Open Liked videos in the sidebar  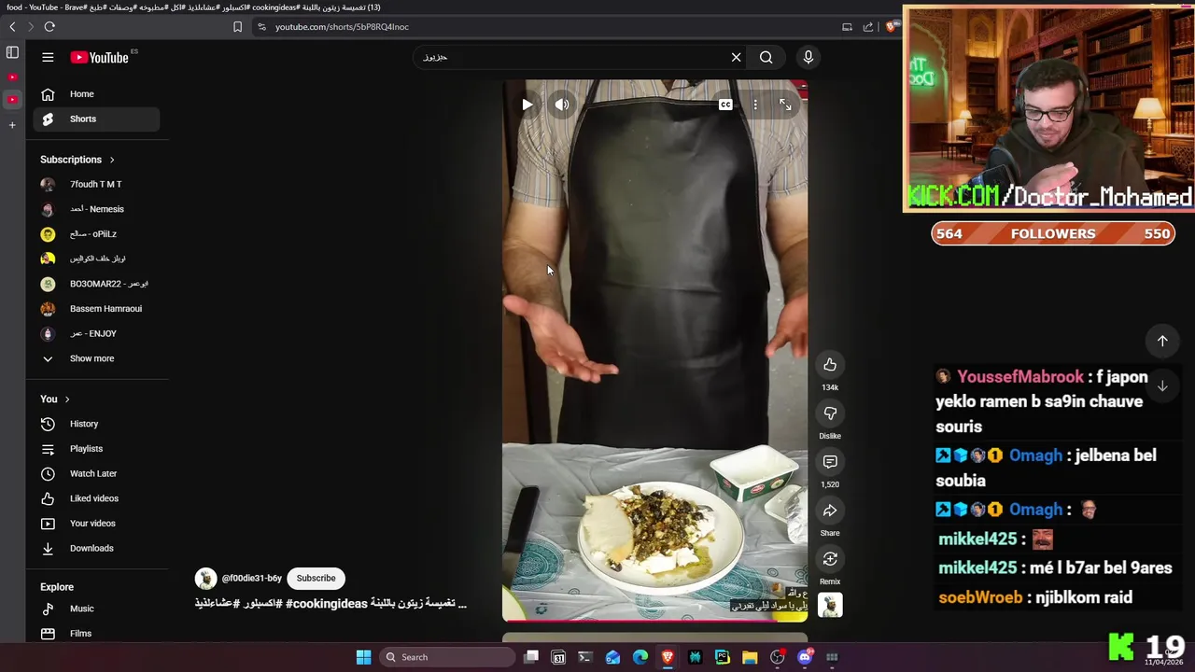point(98,498)
